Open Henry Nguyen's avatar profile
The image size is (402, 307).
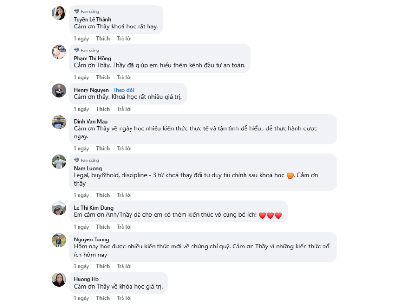point(59,90)
